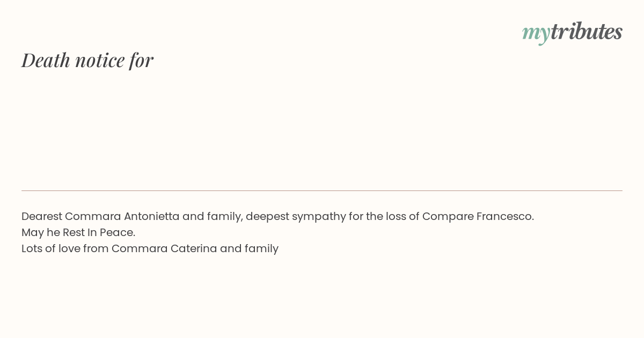Click the "May he Rest In Peace." line
Image resolution: width=644 pixels, height=338 pixels.
pyautogui.click(x=78, y=233)
